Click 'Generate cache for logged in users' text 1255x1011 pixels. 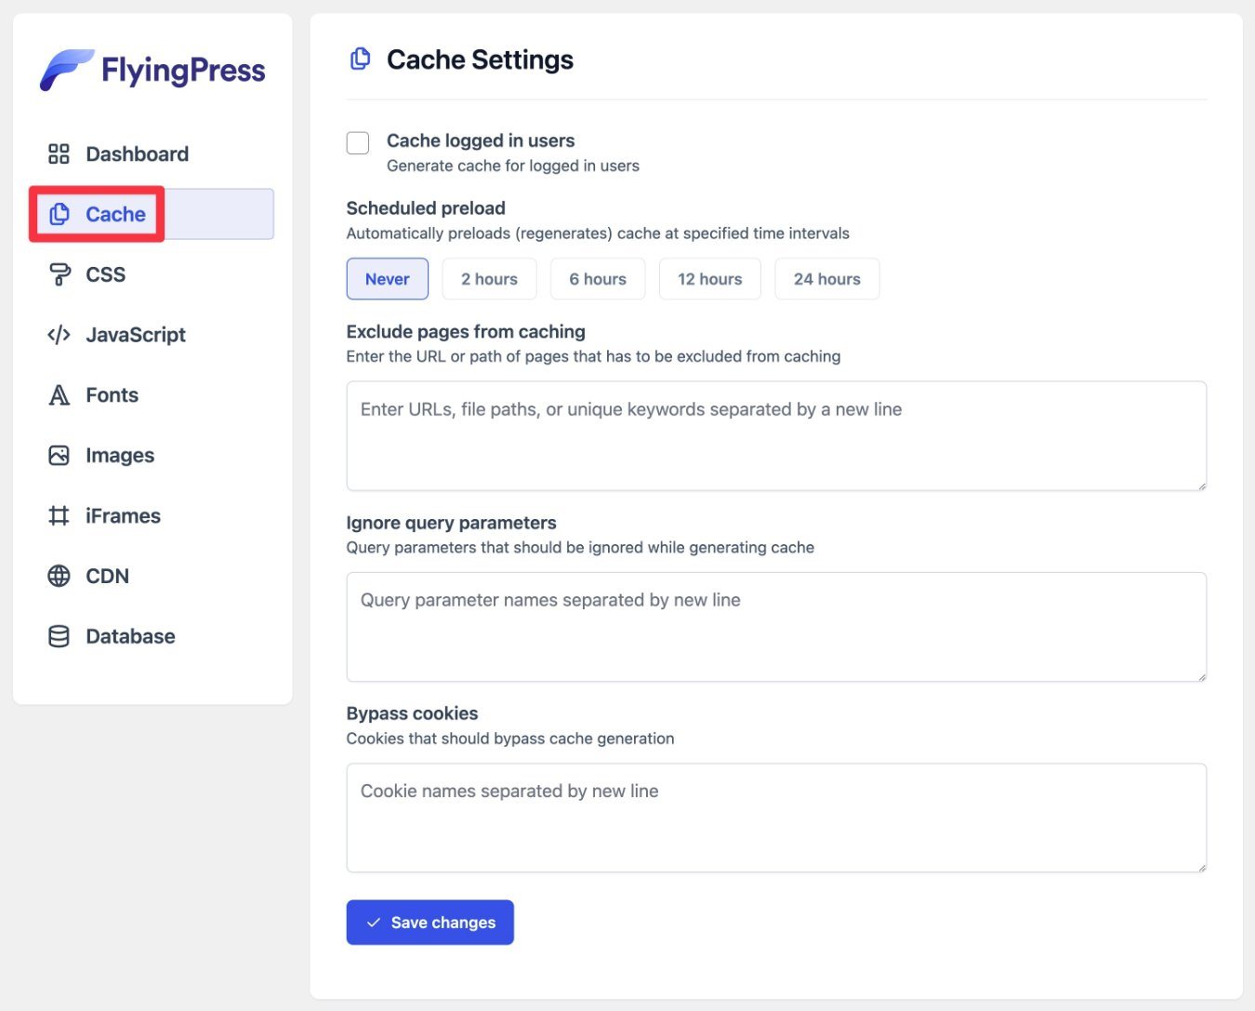click(x=513, y=166)
